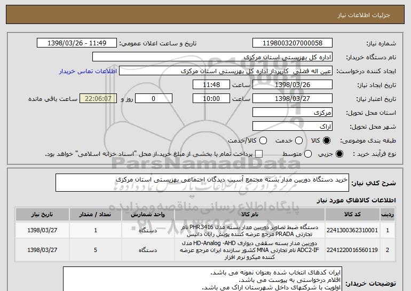Click the تعداد / مقدار column header
The height and width of the screenshot is (291, 411).
pyautogui.click(x=96, y=215)
